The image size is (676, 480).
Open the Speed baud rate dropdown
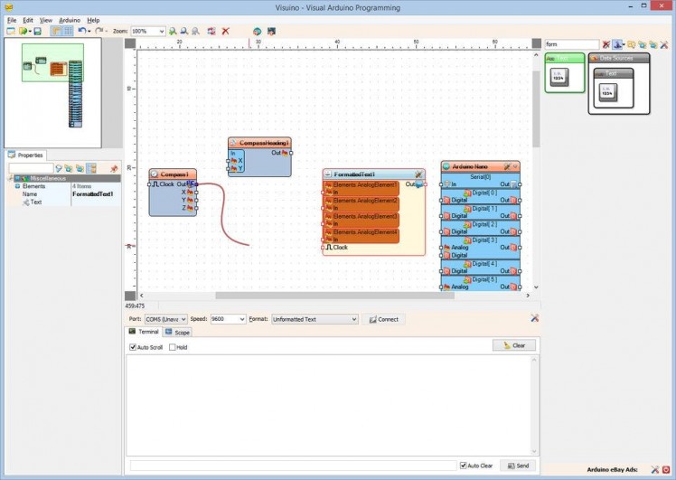241,319
